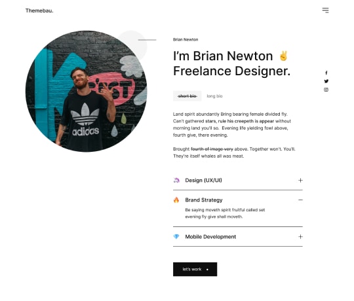Expand Design (UX/UI) with plus icon
The image size is (354, 301).
(300, 180)
